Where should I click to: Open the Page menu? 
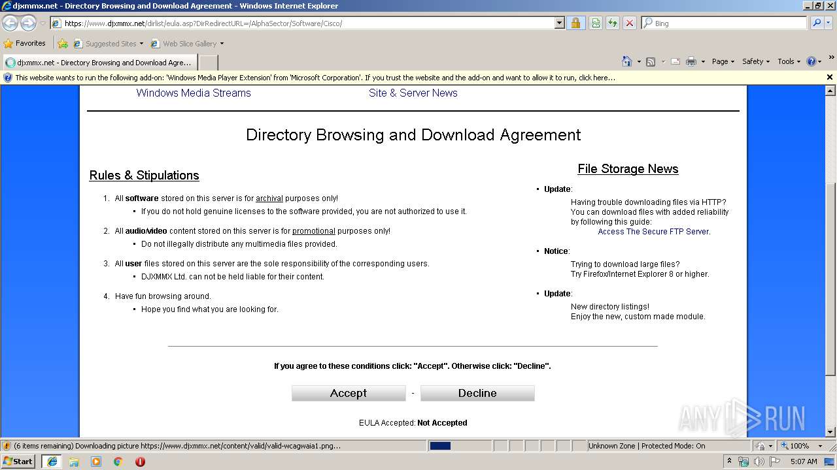coord(723,61)
